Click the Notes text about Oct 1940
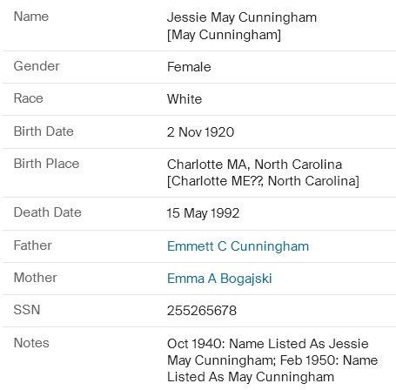 pyautogui.click(x=272, y=360)
